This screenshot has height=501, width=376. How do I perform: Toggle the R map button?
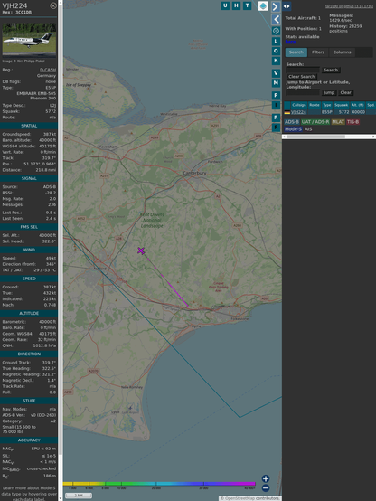(x=276, y=118)
